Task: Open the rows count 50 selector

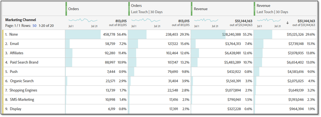Action: pos(34,26)
